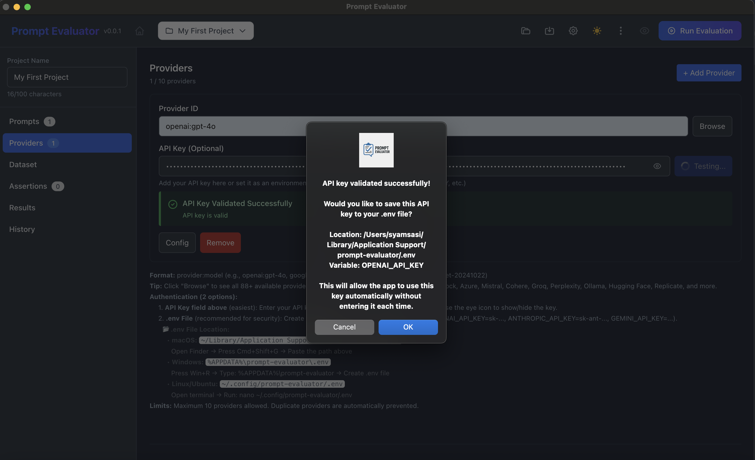The height and width of the screenshot is (460, 755).
Task: Confirm saving API key with OK
Action: [408, 327]
